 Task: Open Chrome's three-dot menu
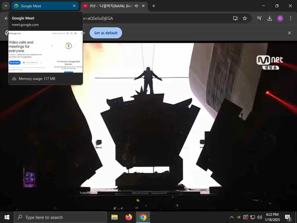[291, 18]
